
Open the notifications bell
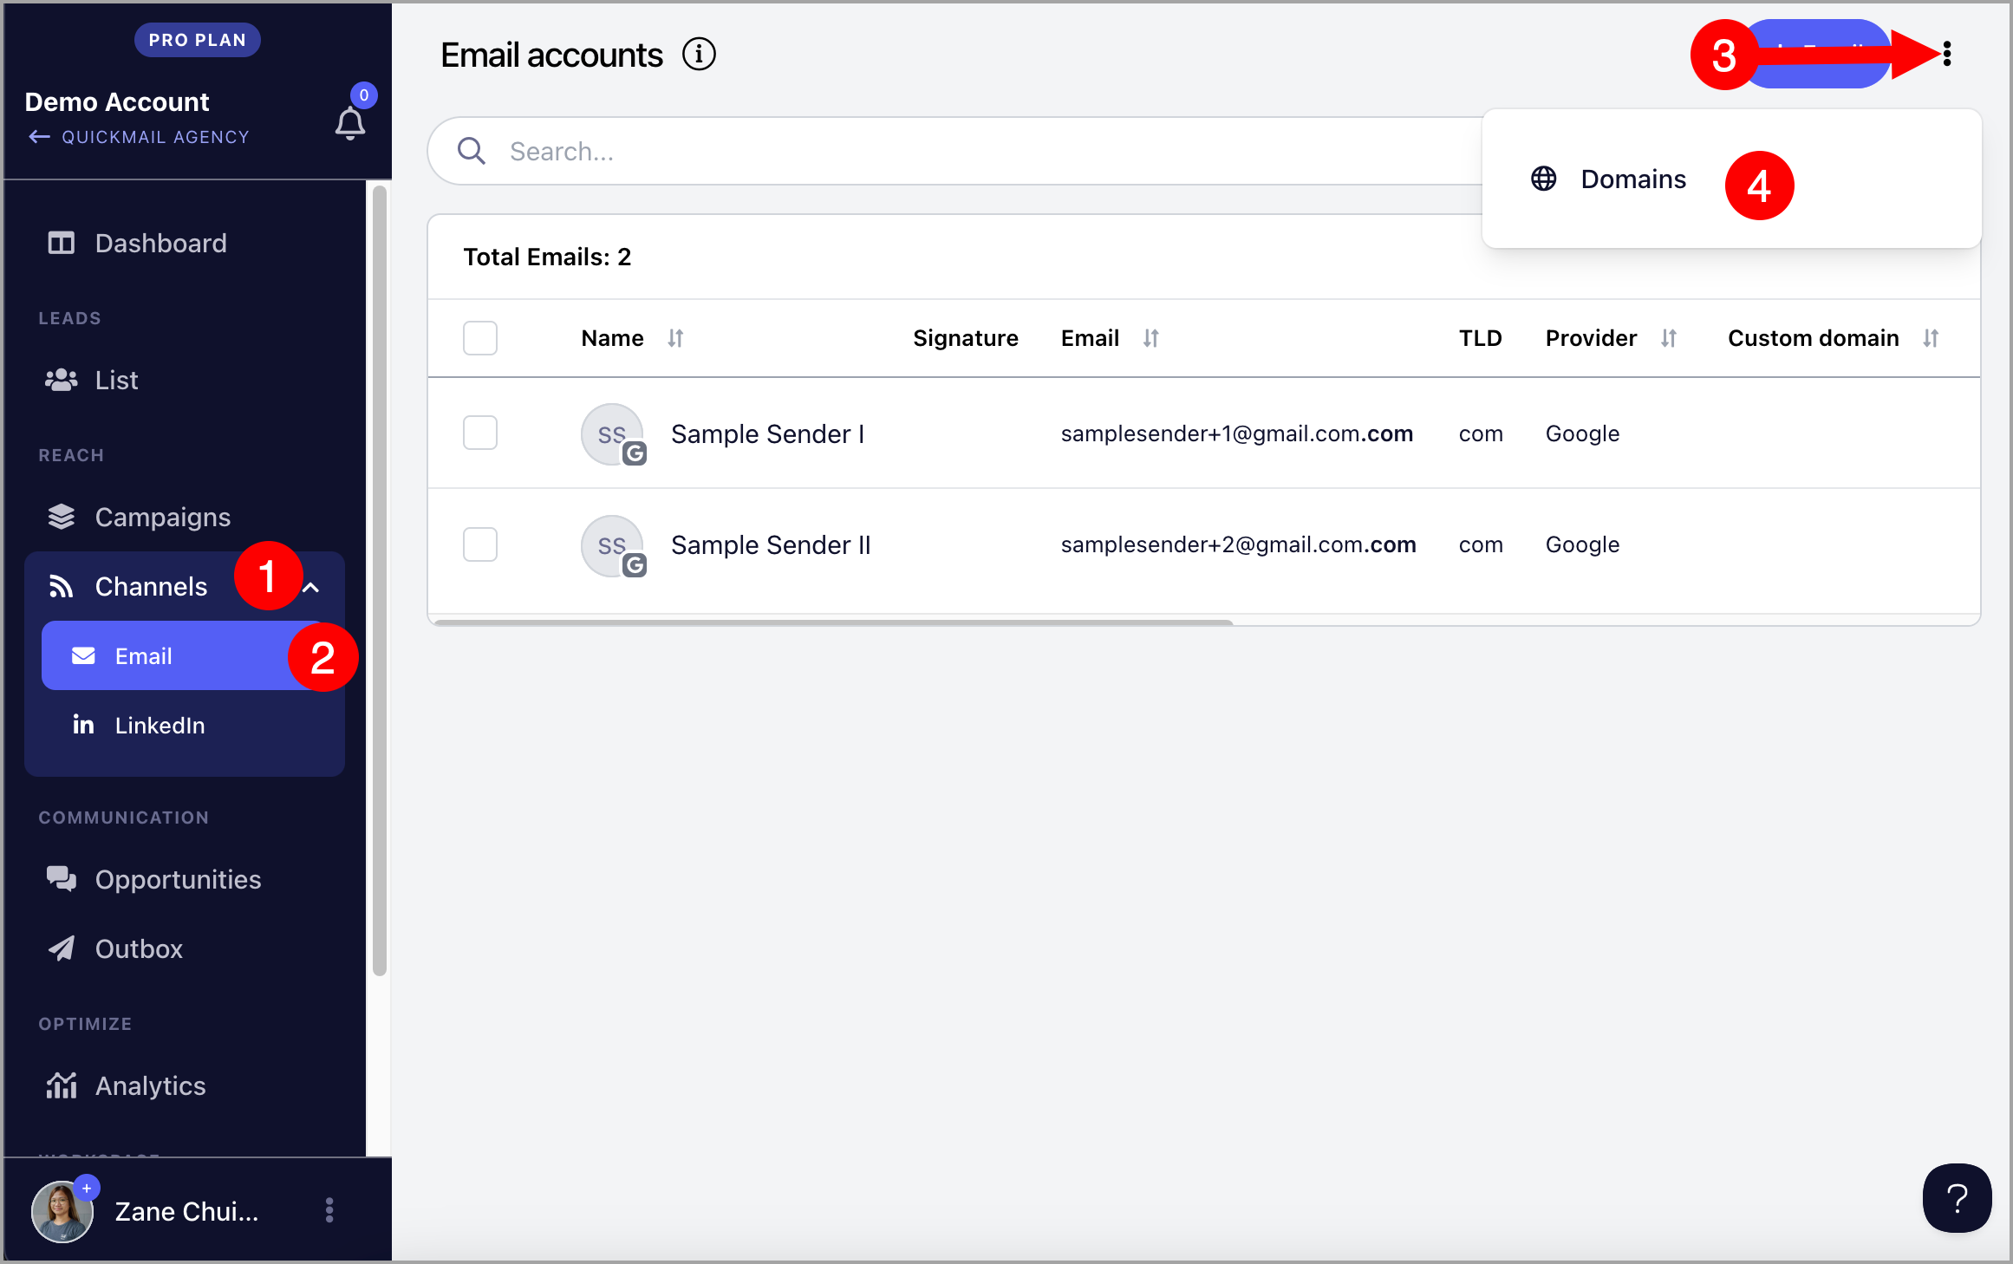coord(350,123)
